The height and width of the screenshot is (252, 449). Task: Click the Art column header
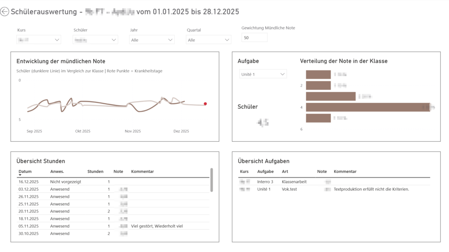pos(285,171)
